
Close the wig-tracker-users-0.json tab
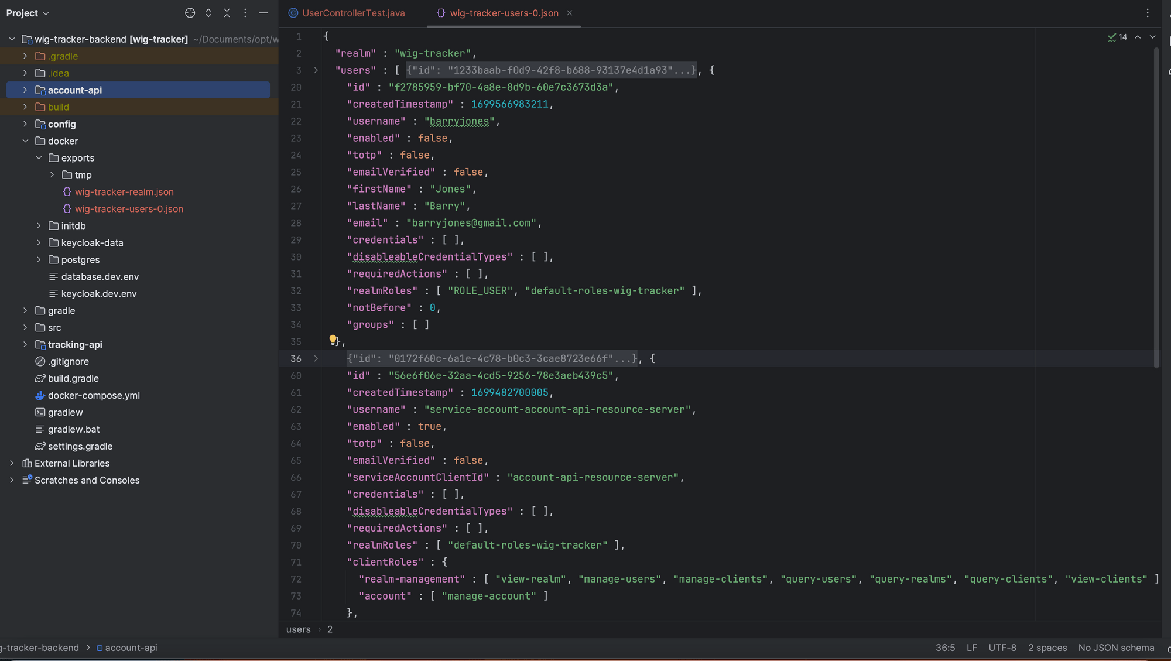(x=569, y=13)
